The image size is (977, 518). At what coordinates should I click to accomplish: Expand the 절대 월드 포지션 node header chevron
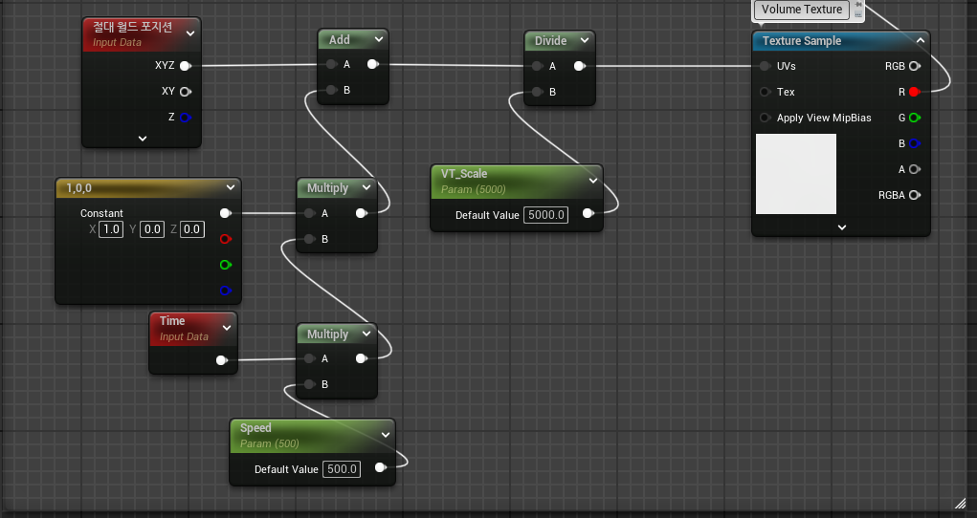coord(190,33)
